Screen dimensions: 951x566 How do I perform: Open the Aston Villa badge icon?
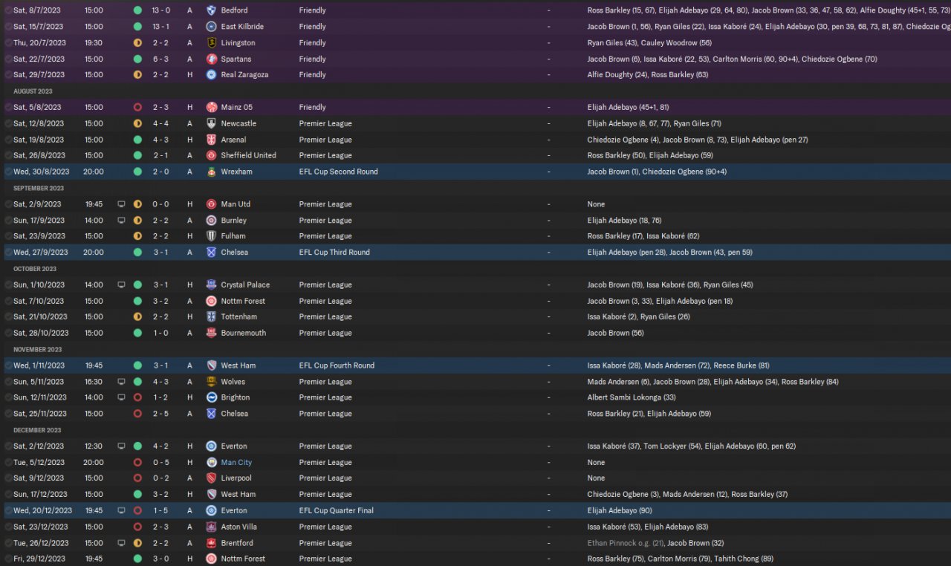pyautogui.click(x=212, y=527)
